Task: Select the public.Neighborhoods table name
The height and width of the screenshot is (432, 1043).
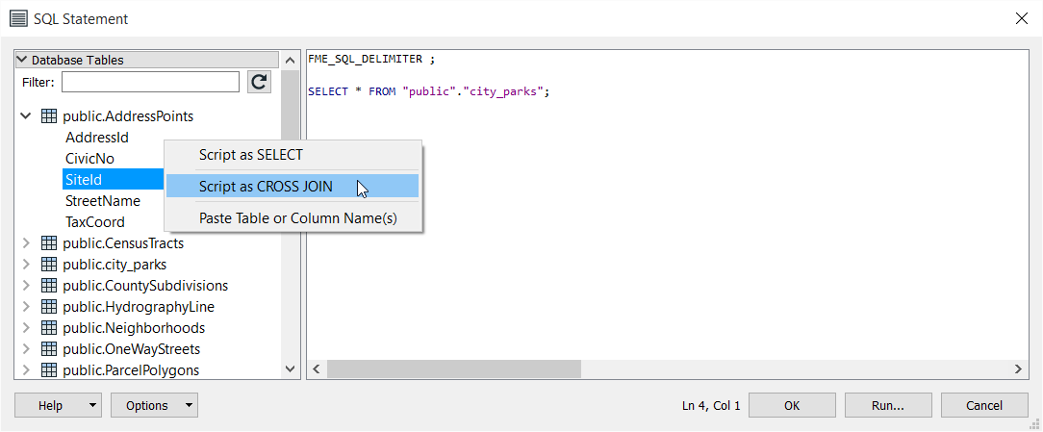Action: [x=134, y=328]
